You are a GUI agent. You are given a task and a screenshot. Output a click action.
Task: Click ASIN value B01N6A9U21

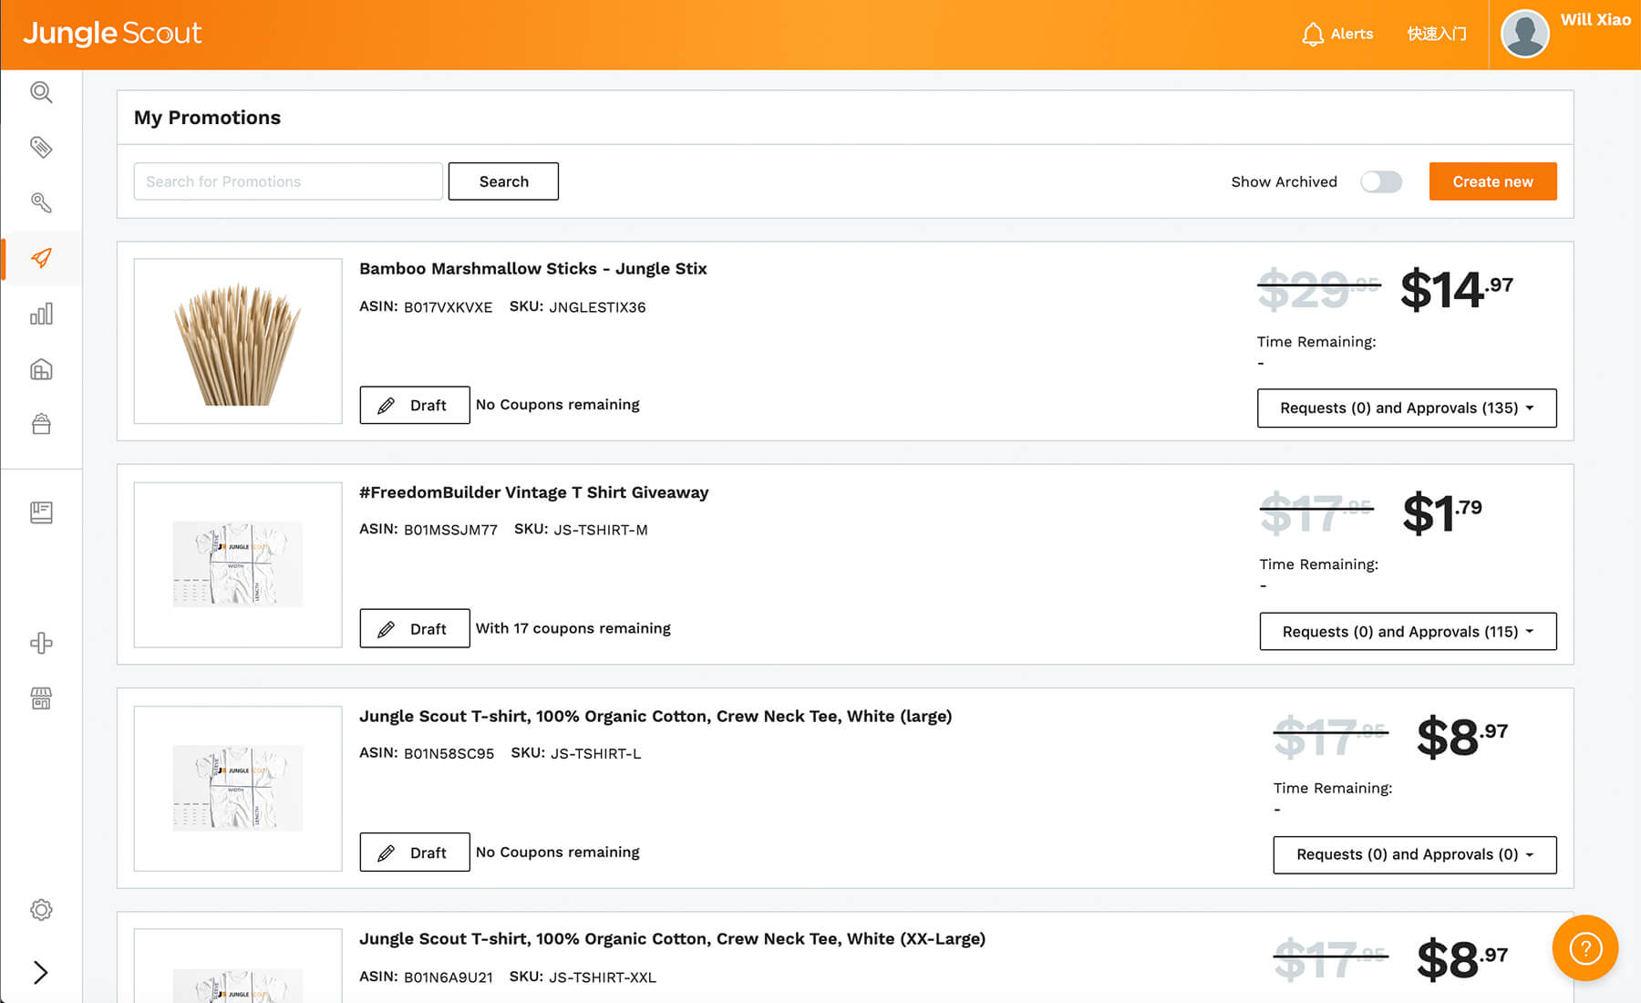click(449, 977)
